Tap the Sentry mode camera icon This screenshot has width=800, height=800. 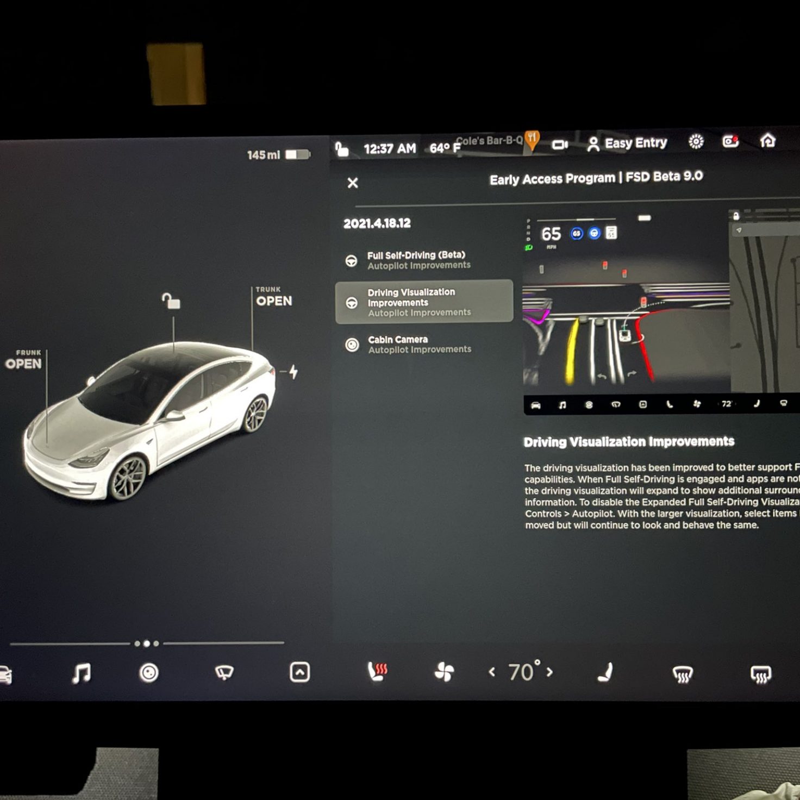coord(730,141)
